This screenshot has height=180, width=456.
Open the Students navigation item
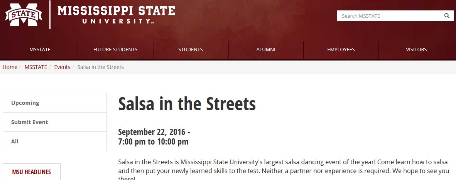pos(191,50)
